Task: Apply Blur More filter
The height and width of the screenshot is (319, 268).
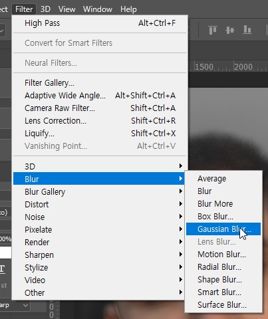Action: 223,204
